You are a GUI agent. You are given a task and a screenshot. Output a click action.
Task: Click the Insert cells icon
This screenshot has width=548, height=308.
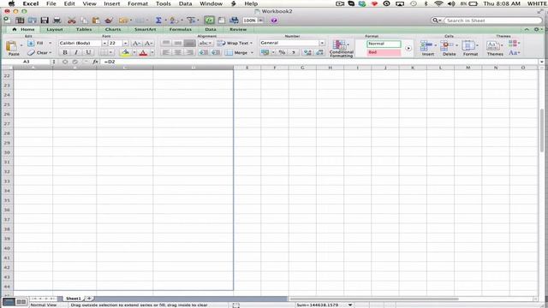point(426,45)
